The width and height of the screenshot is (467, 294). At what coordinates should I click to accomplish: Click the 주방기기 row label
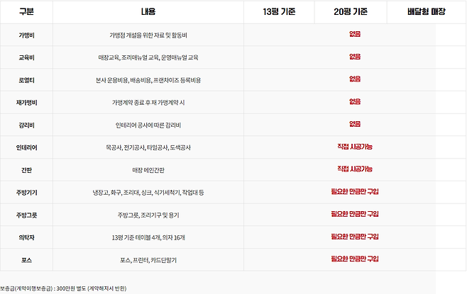[x=26, y=192]
